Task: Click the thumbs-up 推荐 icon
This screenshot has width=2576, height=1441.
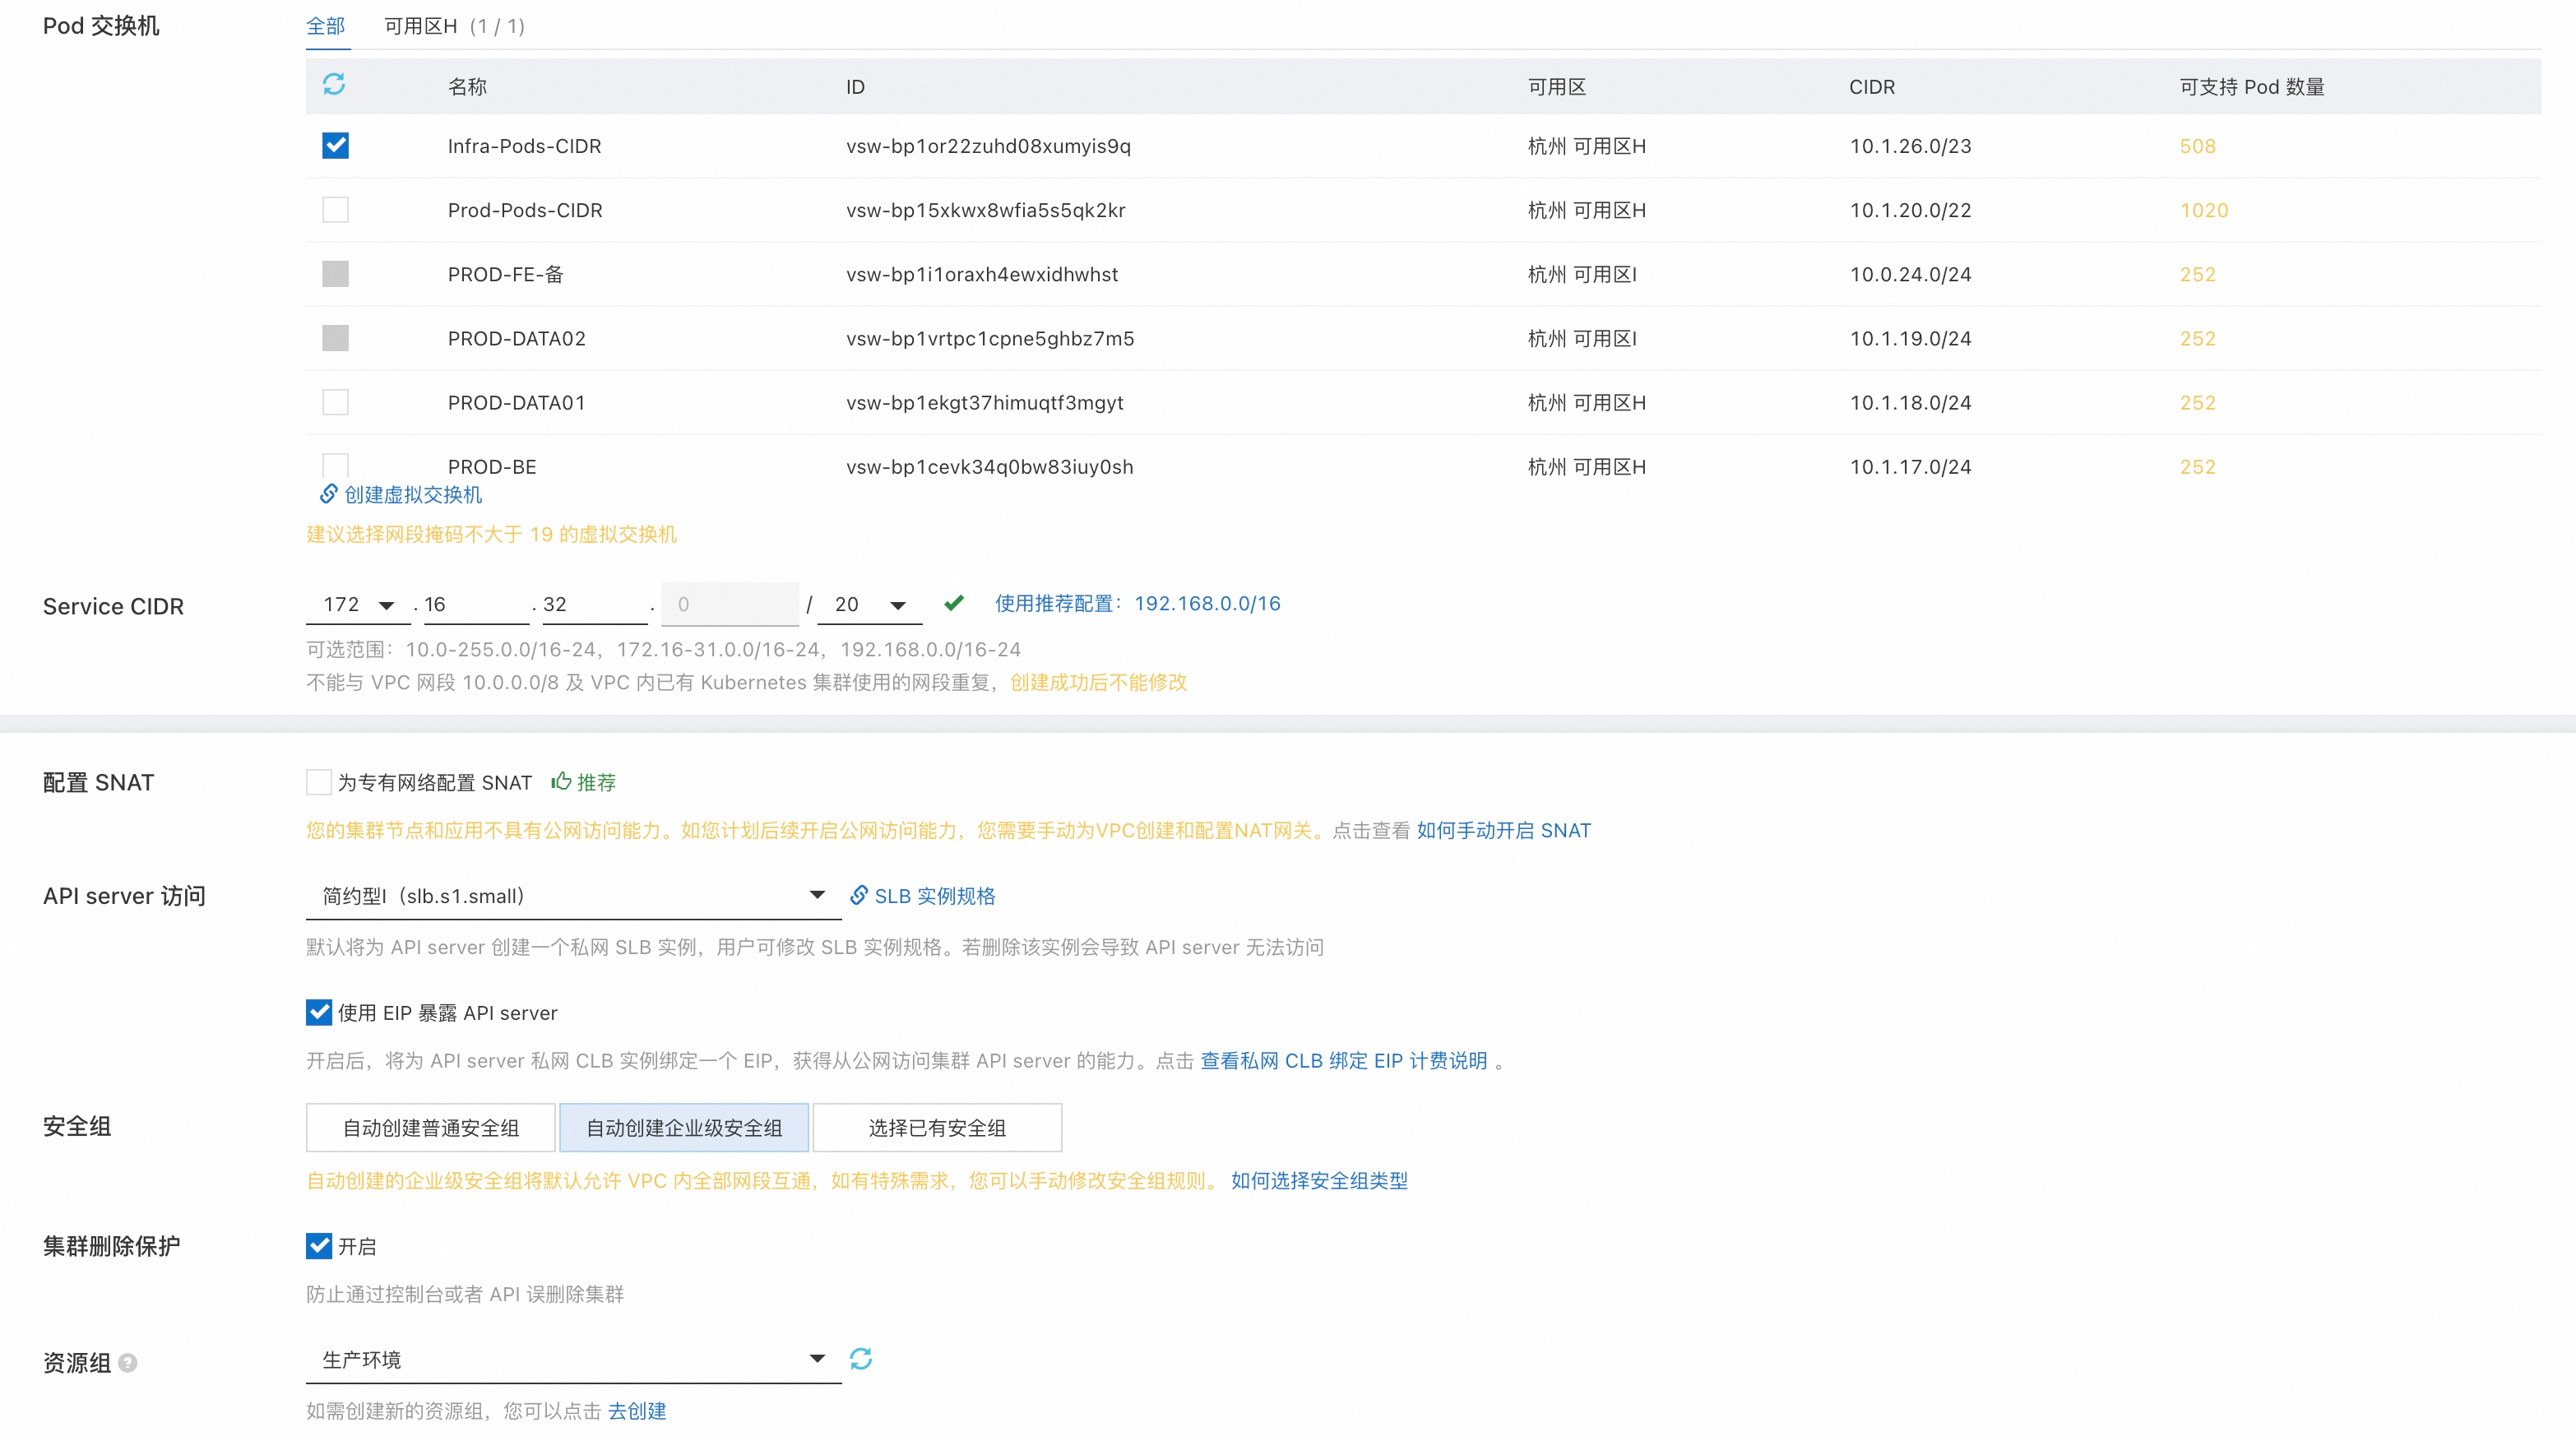Action: point(561,781)
